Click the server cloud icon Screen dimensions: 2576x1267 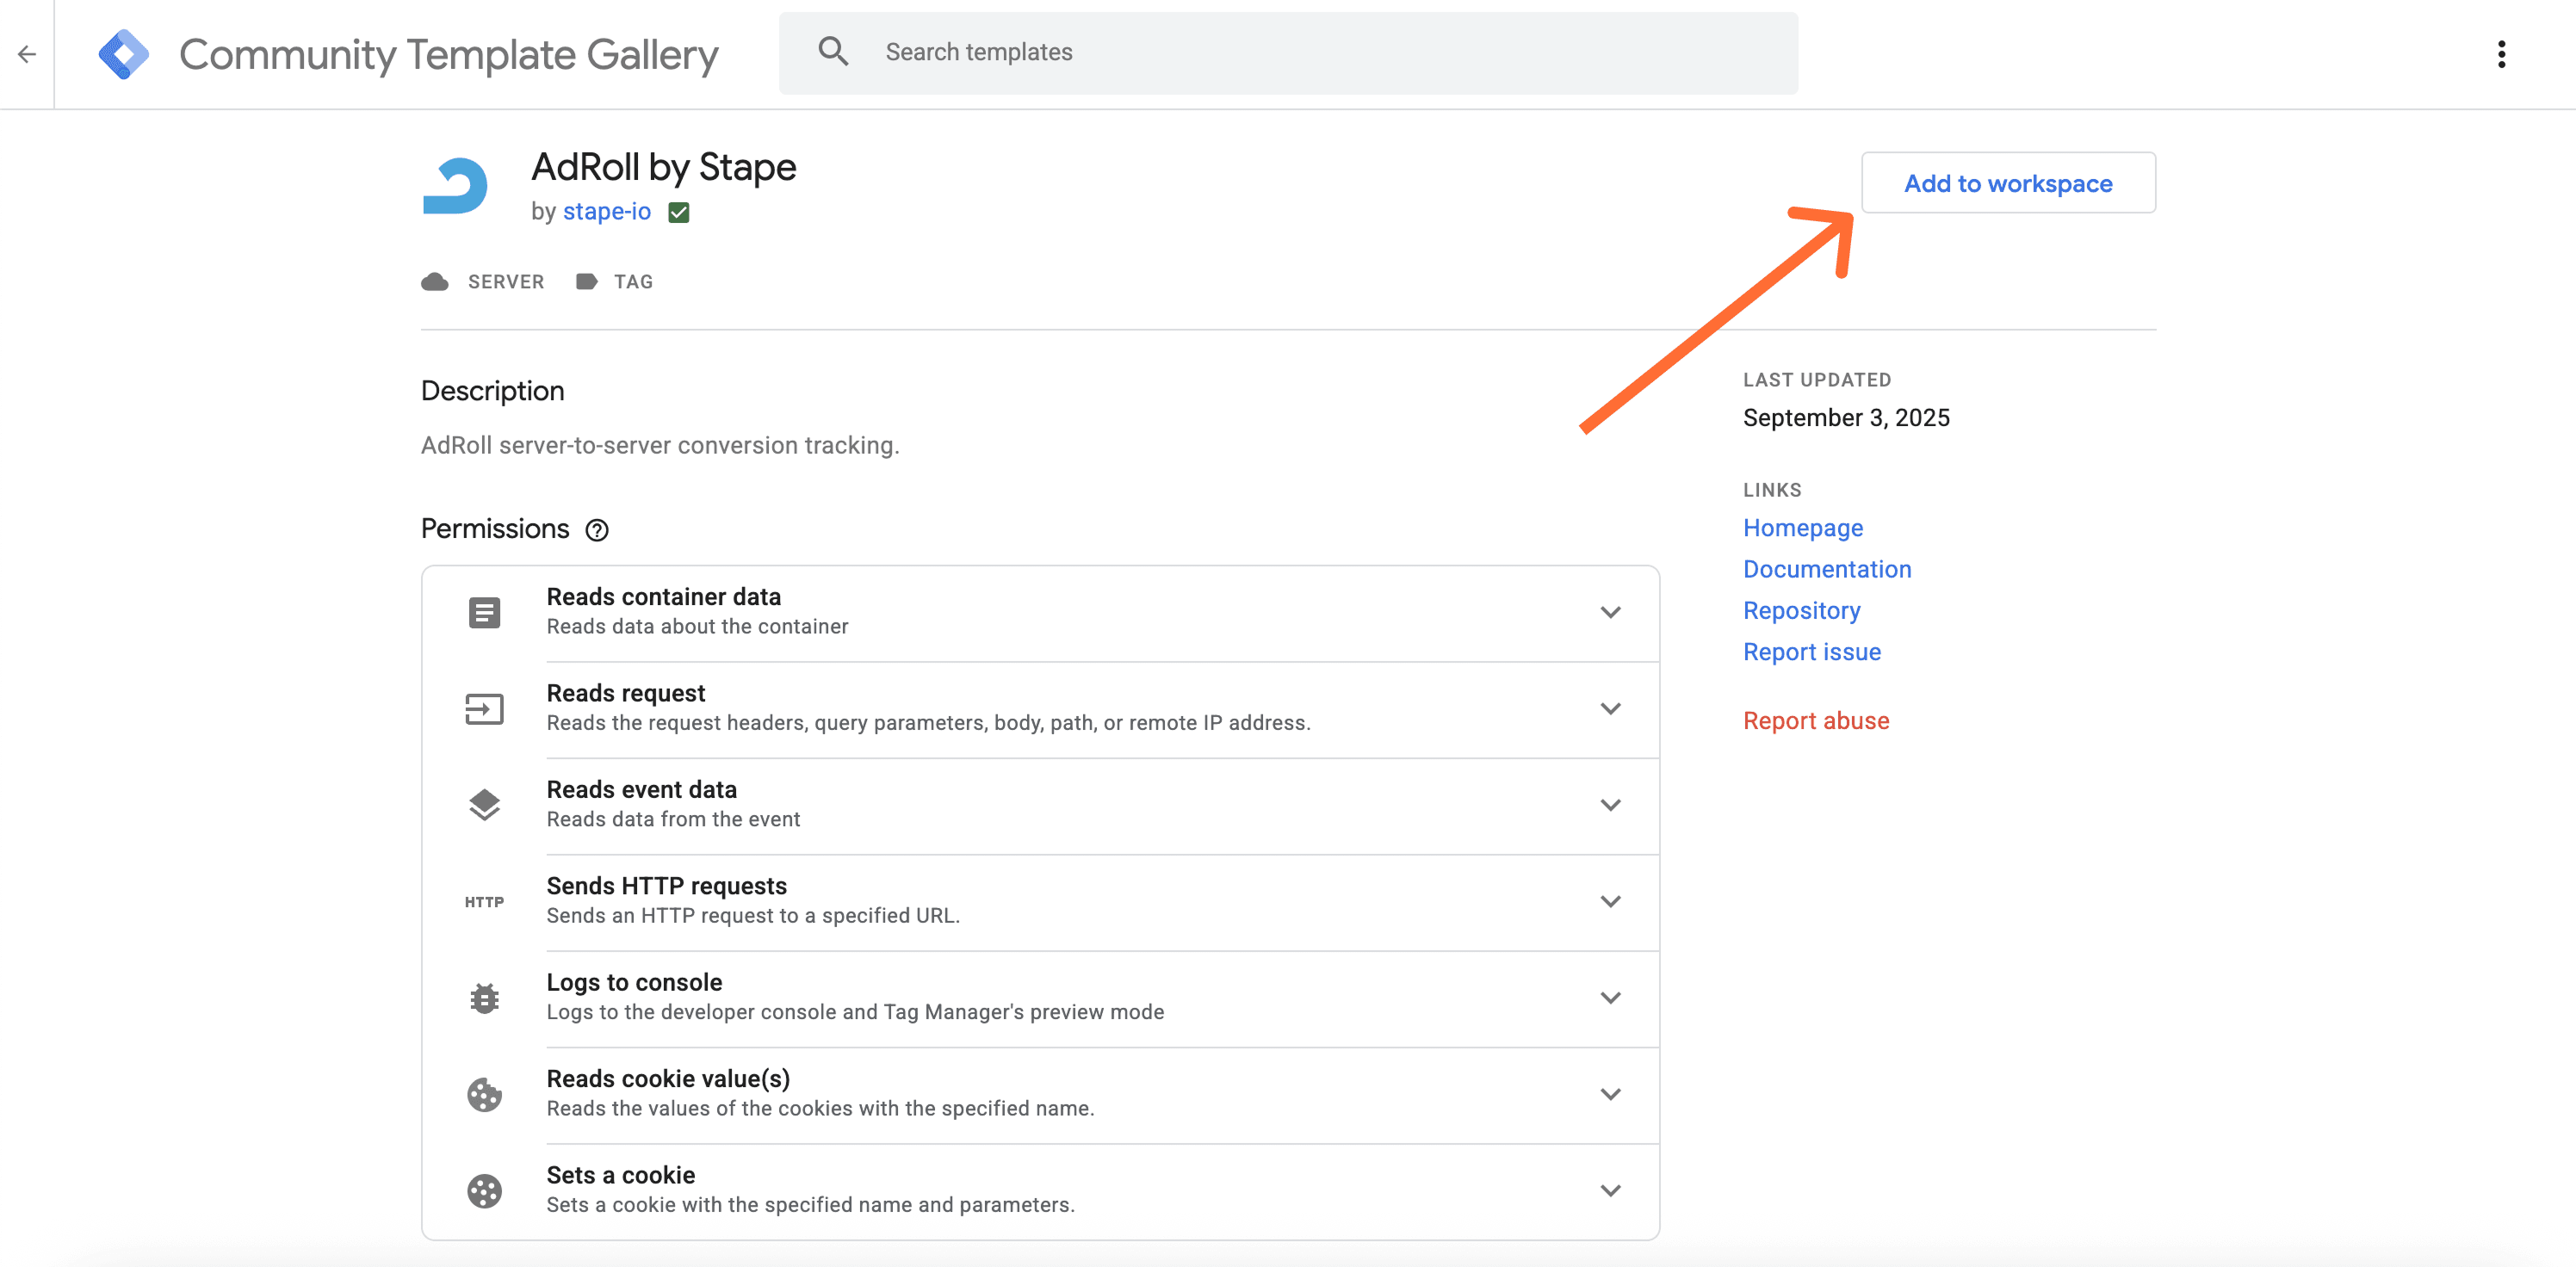(x=435, y=282)
